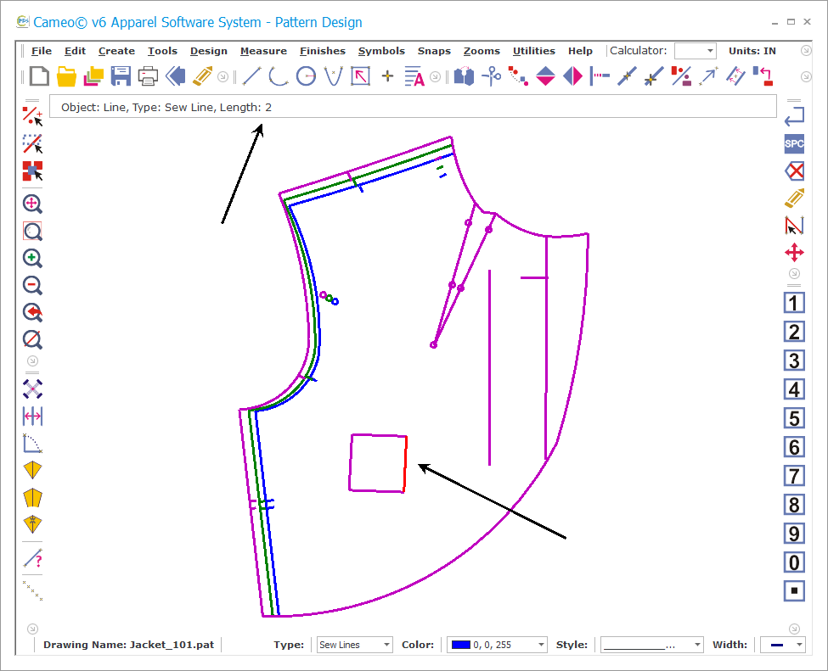
Task: Click keypad number 9 button
Action: point(794,534)
